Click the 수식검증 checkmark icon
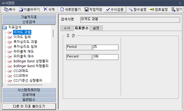Viewport: 184px width, 111px height. [x=108, y=9]
